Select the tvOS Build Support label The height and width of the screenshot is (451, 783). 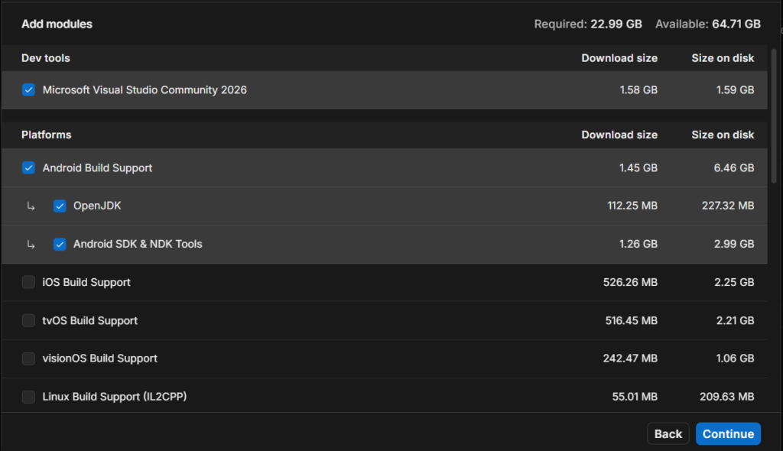click(x=90, y=320)
